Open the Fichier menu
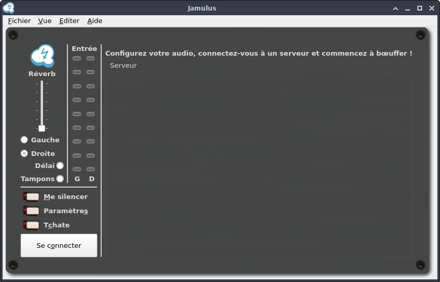The width and height of the screenshot is (440, 282). click(x=19, y=20)
